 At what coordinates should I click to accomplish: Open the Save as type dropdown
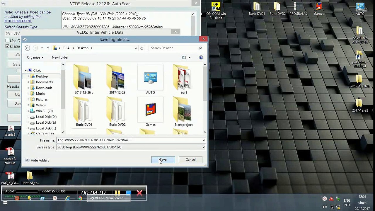coord(204,147)
